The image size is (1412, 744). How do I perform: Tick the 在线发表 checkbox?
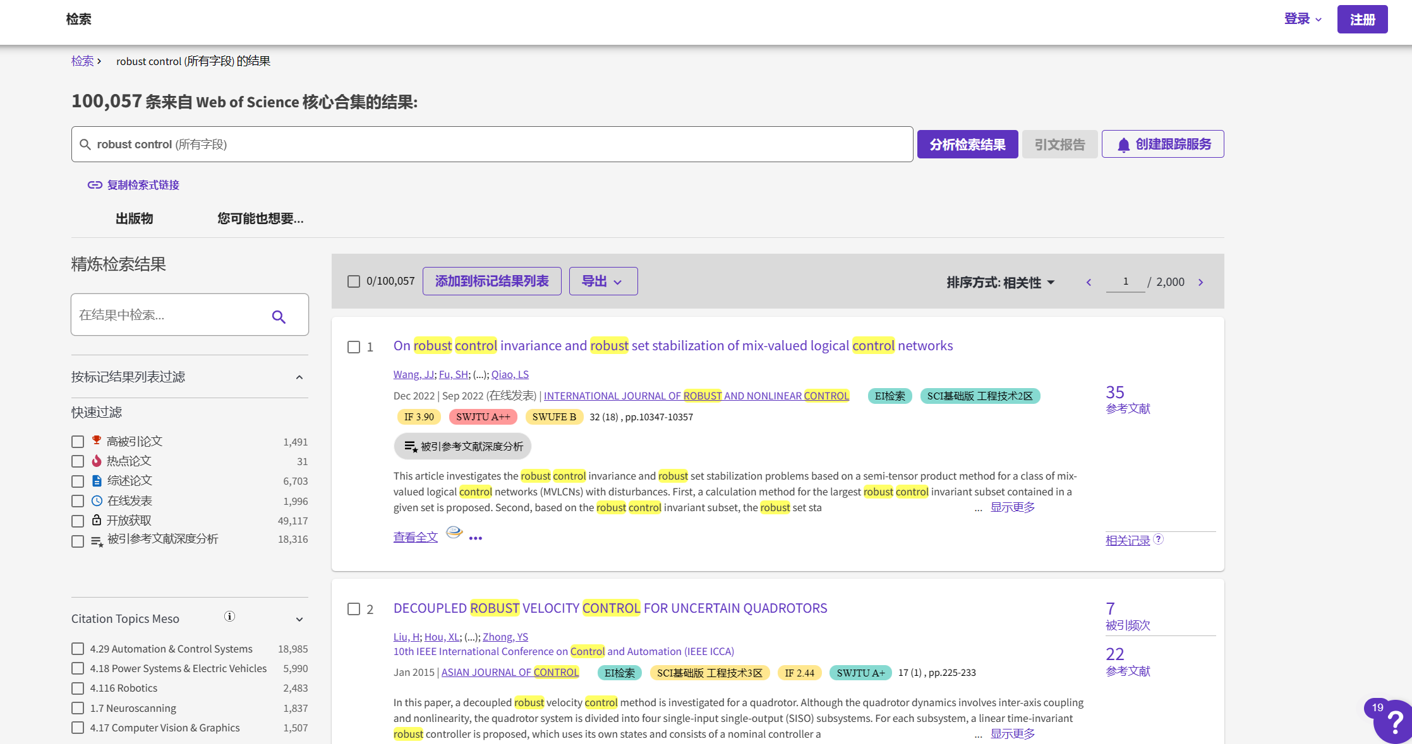pyautogui.click(x=78, y=501)
